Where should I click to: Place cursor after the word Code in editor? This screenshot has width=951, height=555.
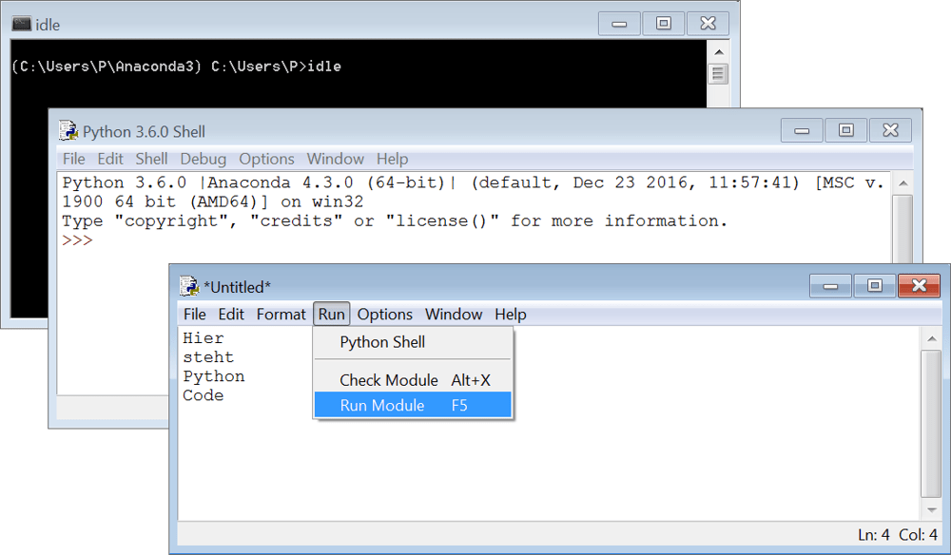pos(225,395)
